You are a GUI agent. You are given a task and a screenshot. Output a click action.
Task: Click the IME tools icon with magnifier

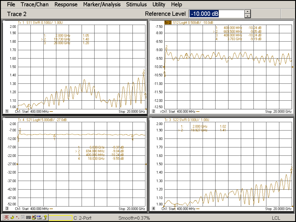click(x=34, y=217)
